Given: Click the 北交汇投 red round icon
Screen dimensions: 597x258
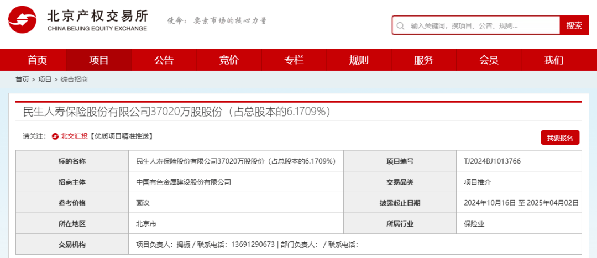Looking at the screenshot, I should pyautogui.click(x=55, y=136).
